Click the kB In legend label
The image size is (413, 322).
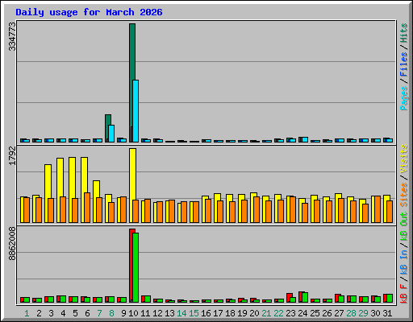click(x=403, y=262)
